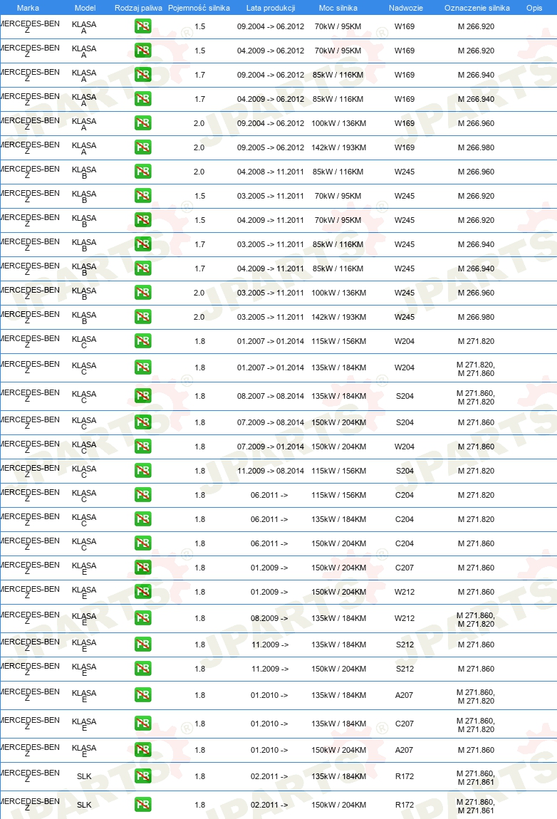Click the Oznaczenie silnika column header
The width and height of the screenshot is (557, 819).
click(x=477, y=8)
